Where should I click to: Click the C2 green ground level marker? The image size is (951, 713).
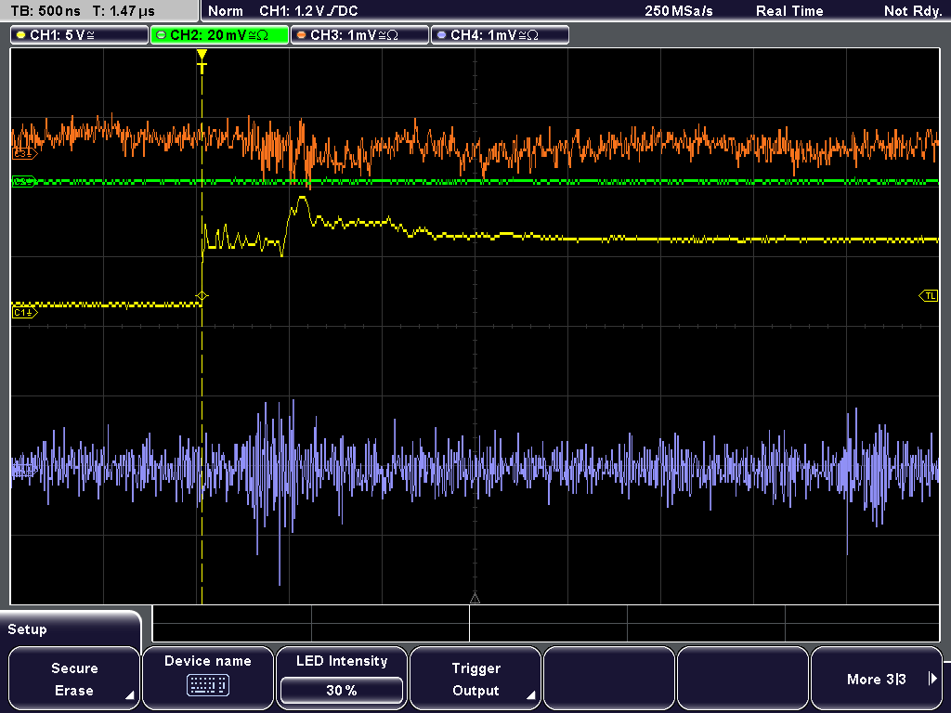coord(24,181)
